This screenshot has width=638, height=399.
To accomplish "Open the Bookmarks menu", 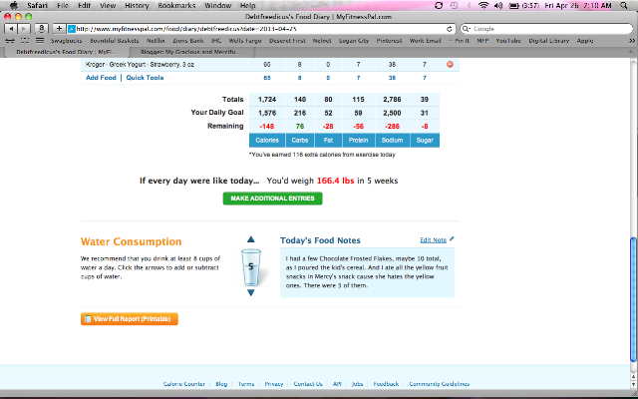I will click(x=176, y=6).
